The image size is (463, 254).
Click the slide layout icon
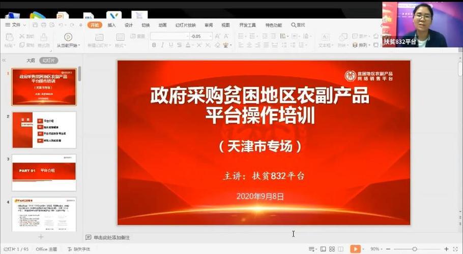pyautogui.click(x=120, y=37)
